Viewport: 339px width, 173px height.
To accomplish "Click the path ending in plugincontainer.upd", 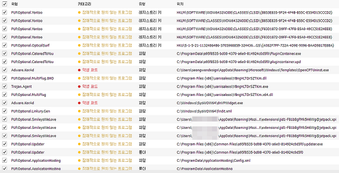I will [x=239, y=62].
